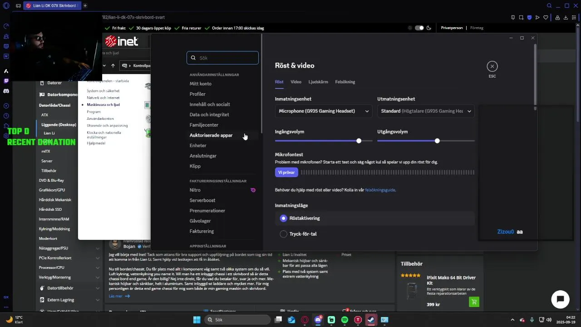Adjust the Utgångsvolym slider handle

coord(437,141)
